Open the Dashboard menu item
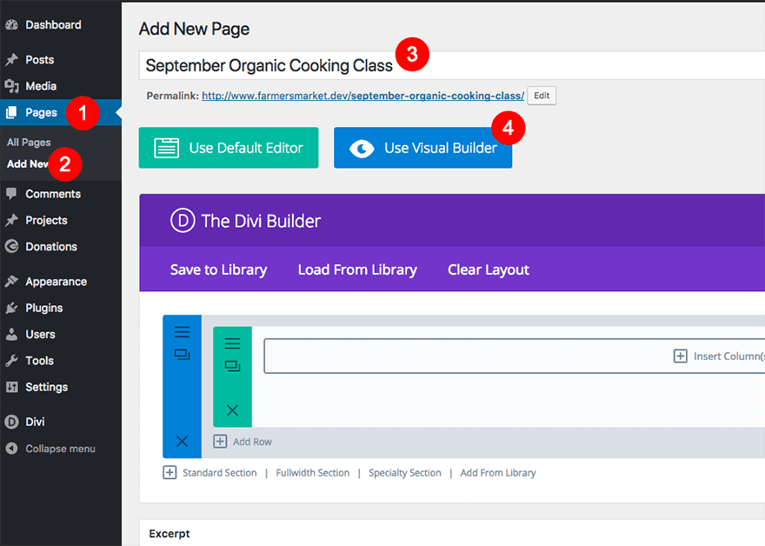The image size is (765, 546). (48, 24)
